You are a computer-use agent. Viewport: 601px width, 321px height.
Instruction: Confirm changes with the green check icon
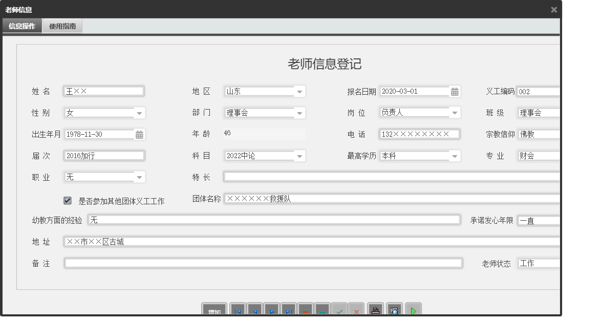point(339,310)
